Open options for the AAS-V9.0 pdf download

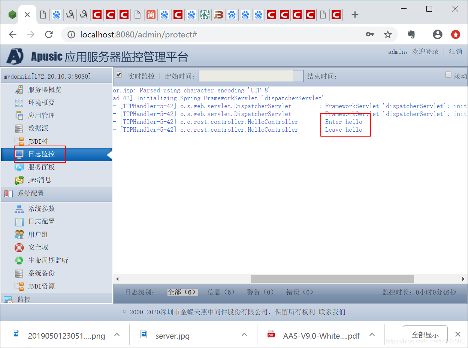pos(372,335)
